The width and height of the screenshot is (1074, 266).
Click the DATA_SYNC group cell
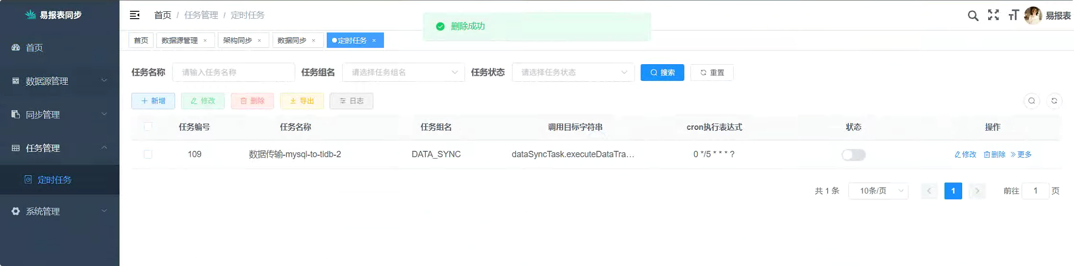pyautogui.click(x=436, y=154)
